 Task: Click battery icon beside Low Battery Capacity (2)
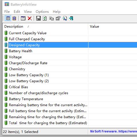(x=6, y=81)
